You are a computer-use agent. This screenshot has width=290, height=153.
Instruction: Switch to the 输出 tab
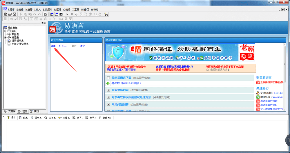tap(23, 118)
